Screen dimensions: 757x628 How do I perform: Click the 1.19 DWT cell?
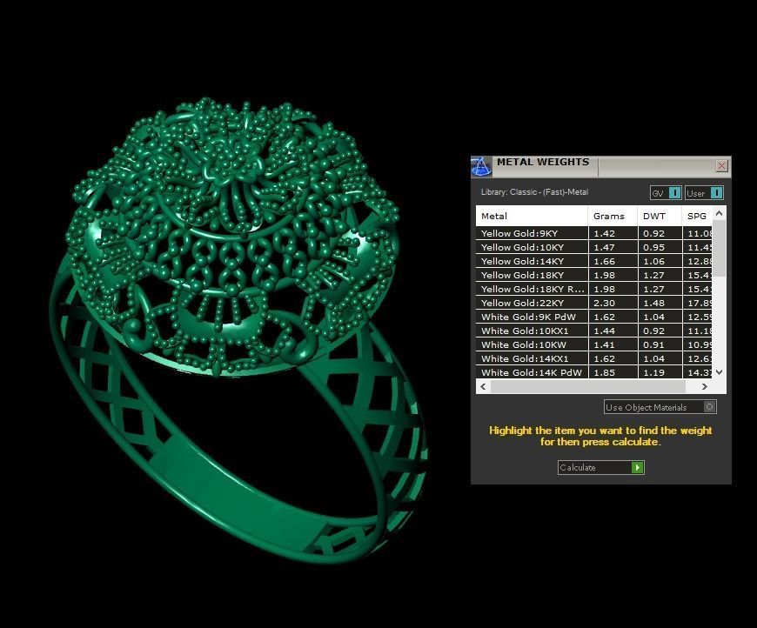tap(660, 372)
